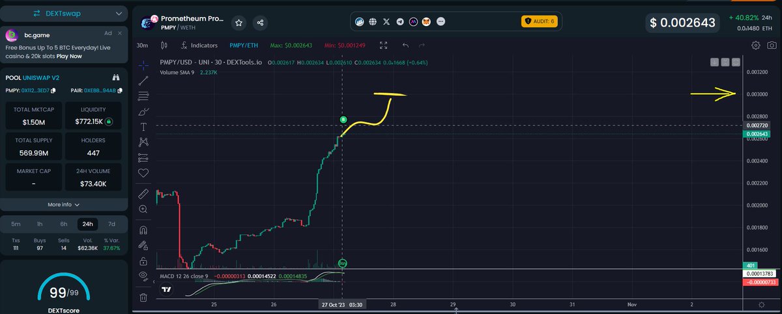Redo the chart action
Viewport: 782px width, 314px height.
(422, 46)
